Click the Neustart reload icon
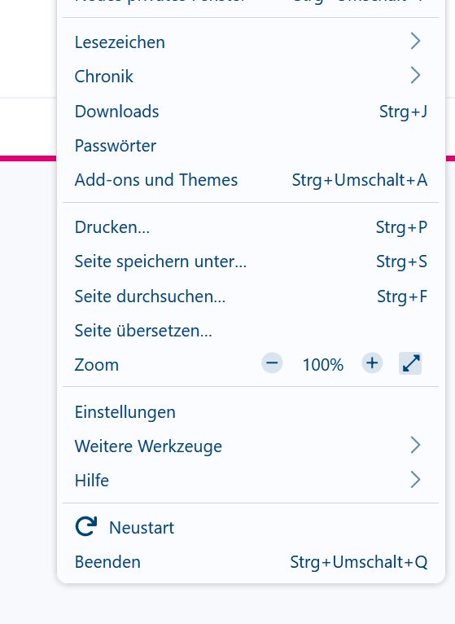The height and width of the screenshot is (624, 455). tap(86, 527)
